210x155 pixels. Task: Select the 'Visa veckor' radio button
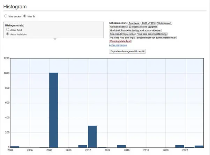click(6, 16)
